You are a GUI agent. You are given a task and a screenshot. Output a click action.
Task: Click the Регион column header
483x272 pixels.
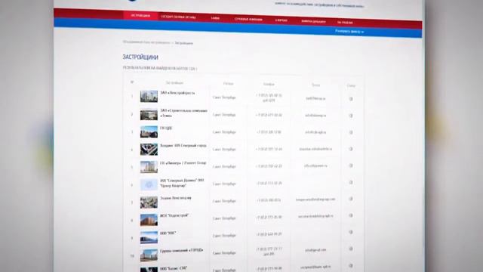coord(228,84)
